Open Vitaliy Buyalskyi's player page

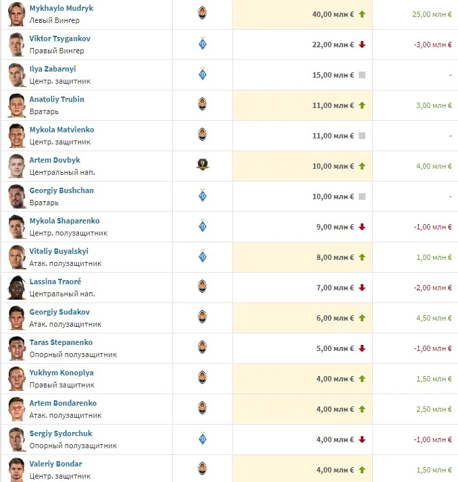(59, 251)
